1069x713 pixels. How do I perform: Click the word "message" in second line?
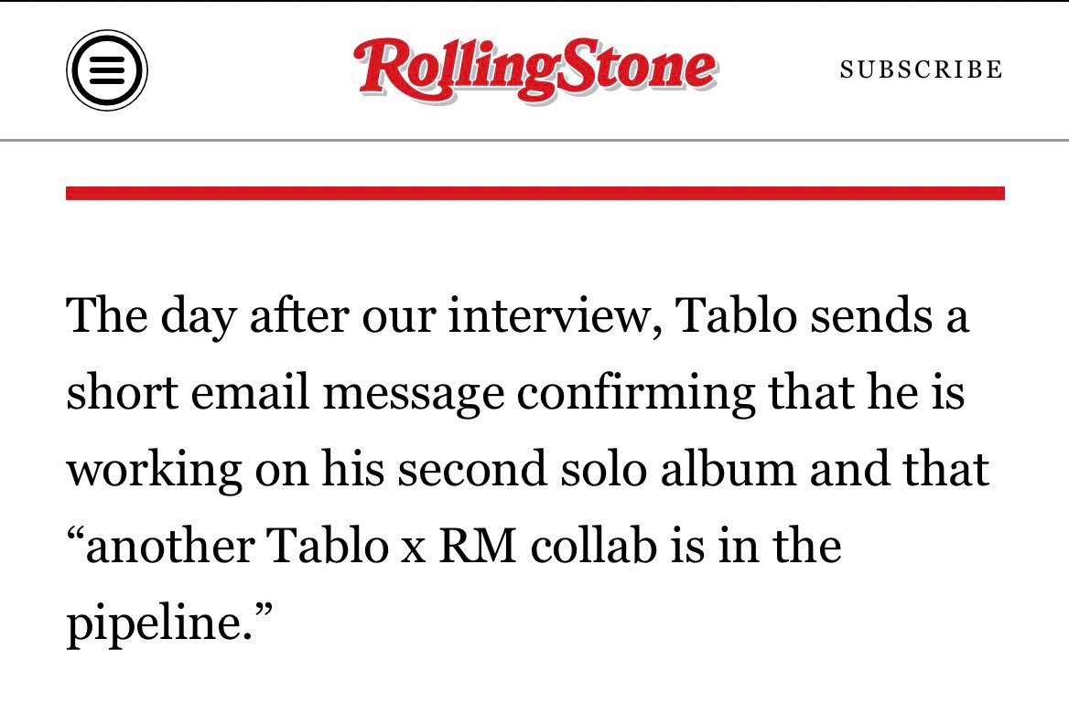point(413,393)
